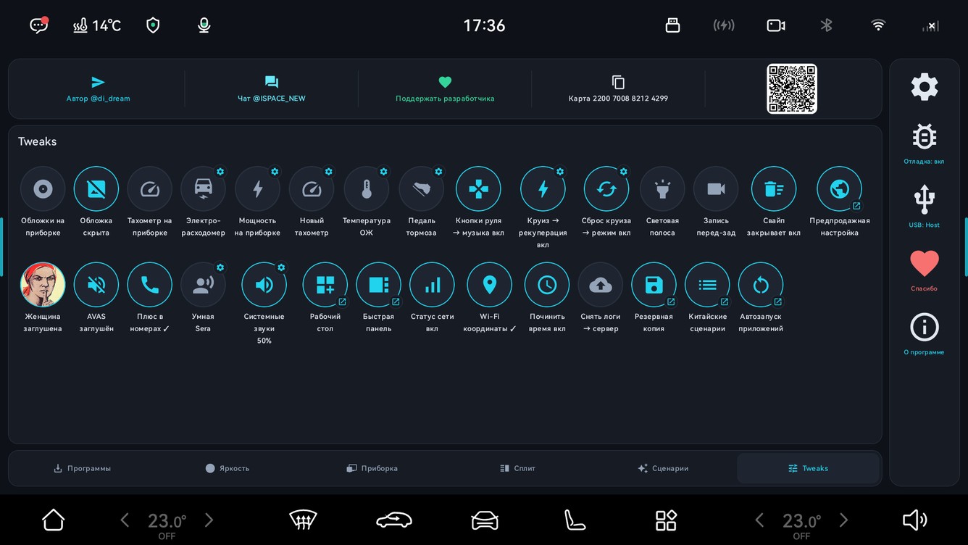Screen dimensions: 968x545
Task: Click Поддержать разработчика heart button
Action: (445, 89)
